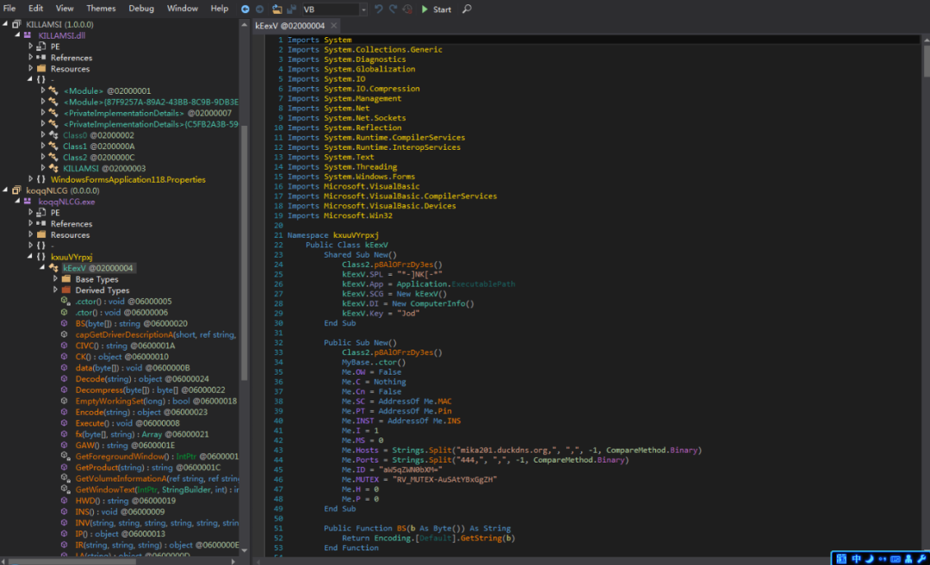
Task: Undo the last action in toolbar
Action: [379, 9]
